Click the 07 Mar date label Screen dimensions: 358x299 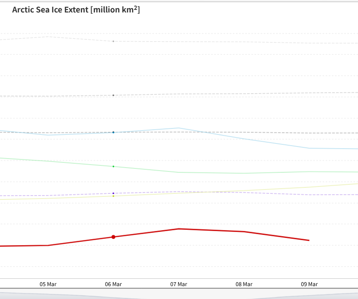tap(179, 284)
